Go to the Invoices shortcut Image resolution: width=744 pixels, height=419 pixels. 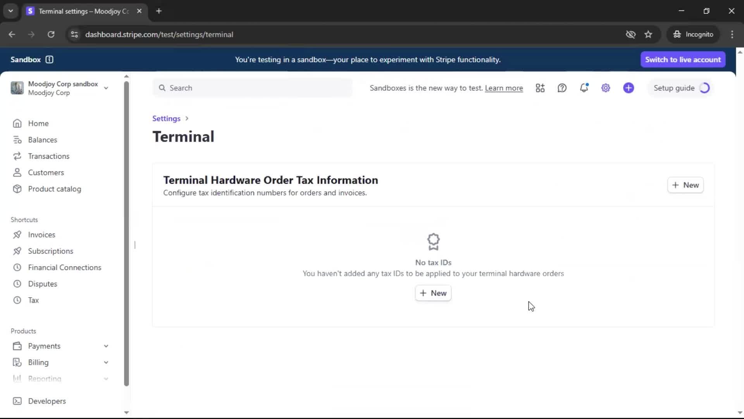[41, 235]
